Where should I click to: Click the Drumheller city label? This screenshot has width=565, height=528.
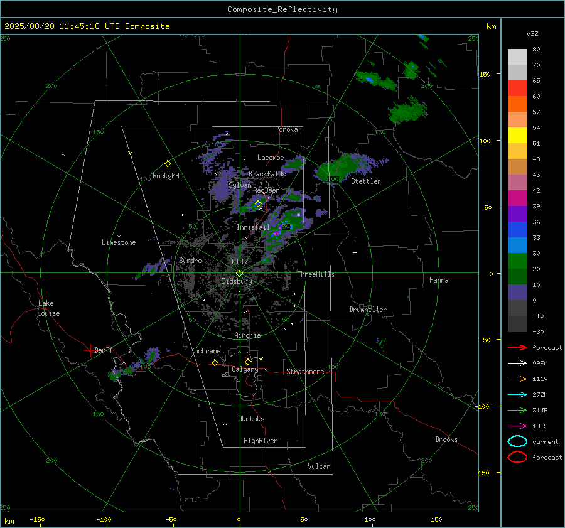(x=368, y=310)
